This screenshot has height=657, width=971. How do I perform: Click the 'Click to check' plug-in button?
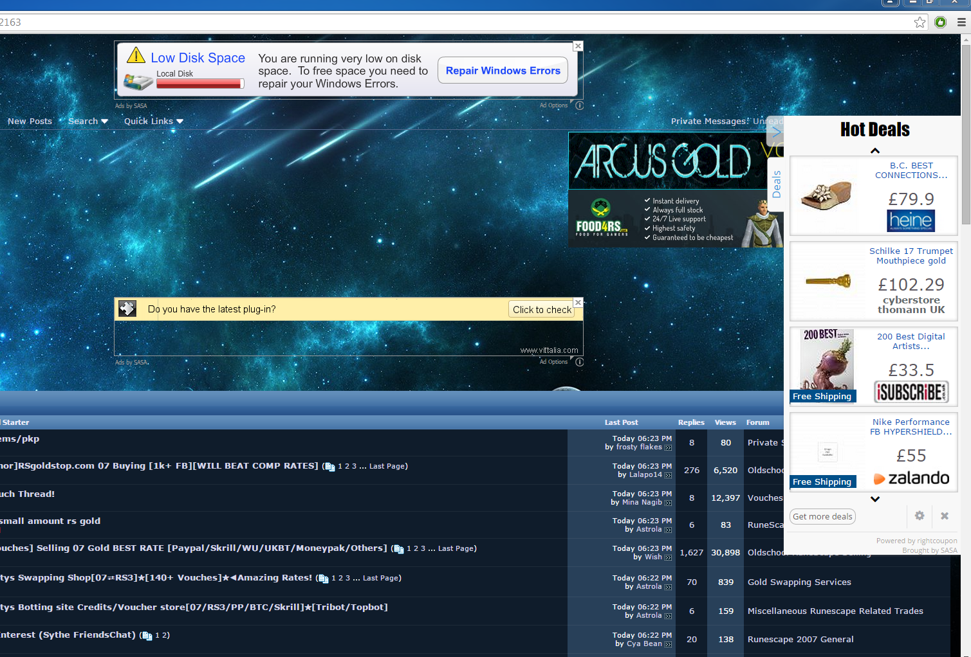pos(542,309)
